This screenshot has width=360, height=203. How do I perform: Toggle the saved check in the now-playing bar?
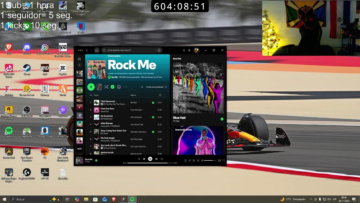pos(96,160)
